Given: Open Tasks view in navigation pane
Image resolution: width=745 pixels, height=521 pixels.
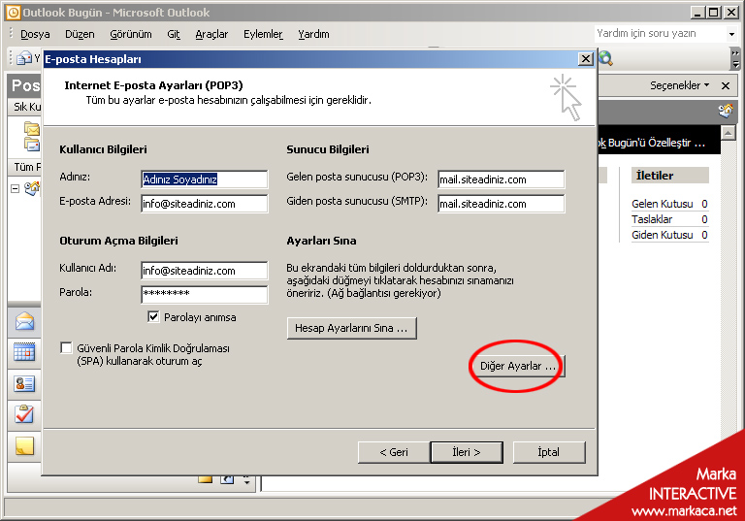Looking at the screenshot, I should (24, 414).
